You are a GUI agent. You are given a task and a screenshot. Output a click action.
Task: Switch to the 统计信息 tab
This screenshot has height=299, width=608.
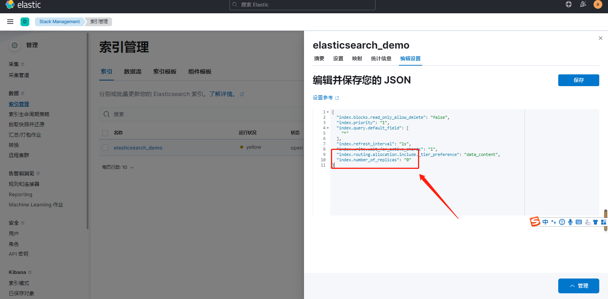click(381, 58)
